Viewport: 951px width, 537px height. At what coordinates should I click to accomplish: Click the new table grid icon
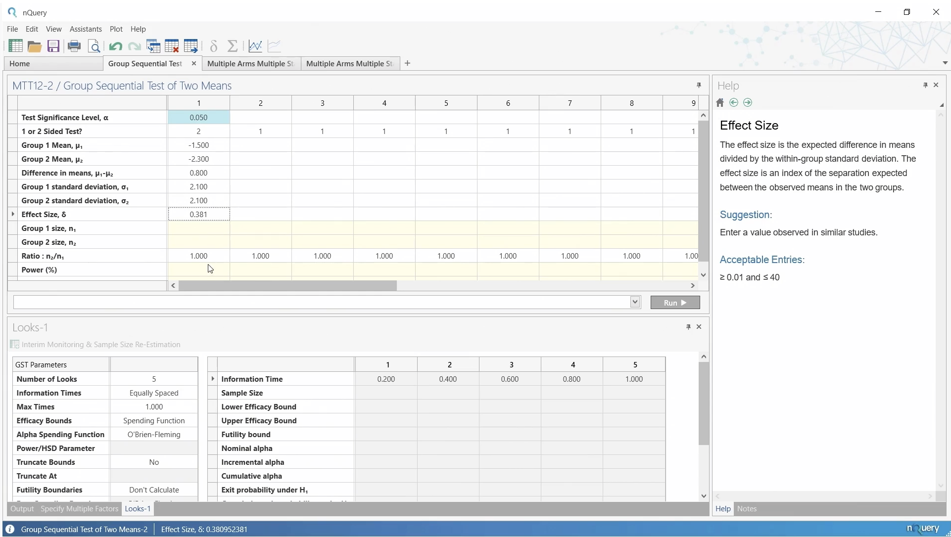(x=15, y=46)
